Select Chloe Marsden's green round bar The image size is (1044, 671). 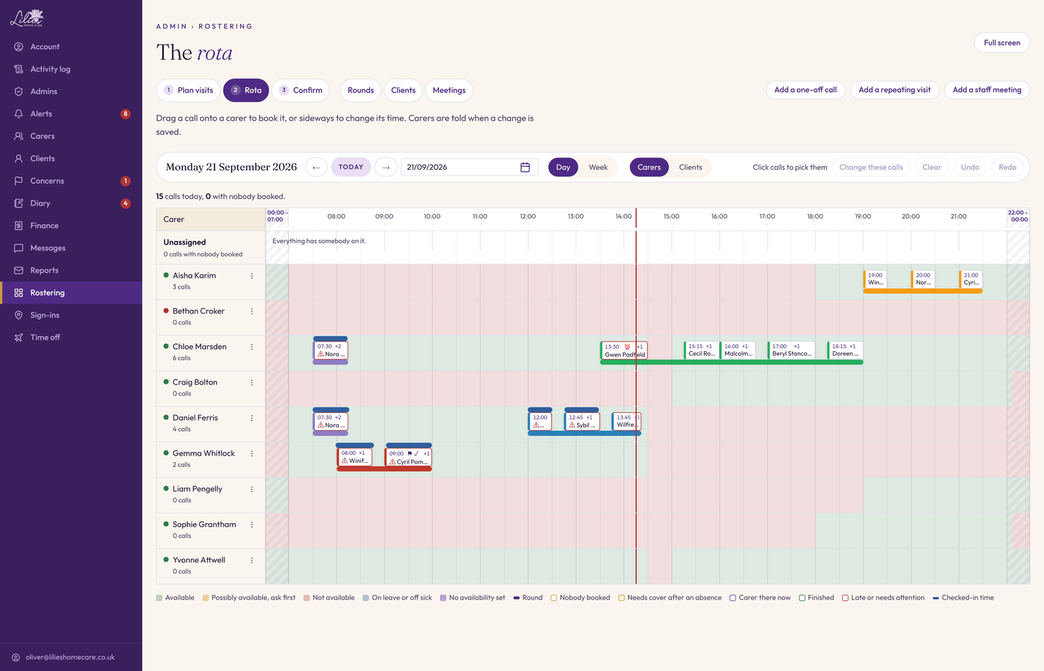[732, 362]
